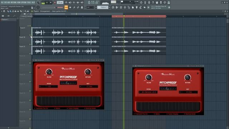This screenshot has width=229, height=129.
Task: Open the Mixer view icon
Action: point(125,7)
